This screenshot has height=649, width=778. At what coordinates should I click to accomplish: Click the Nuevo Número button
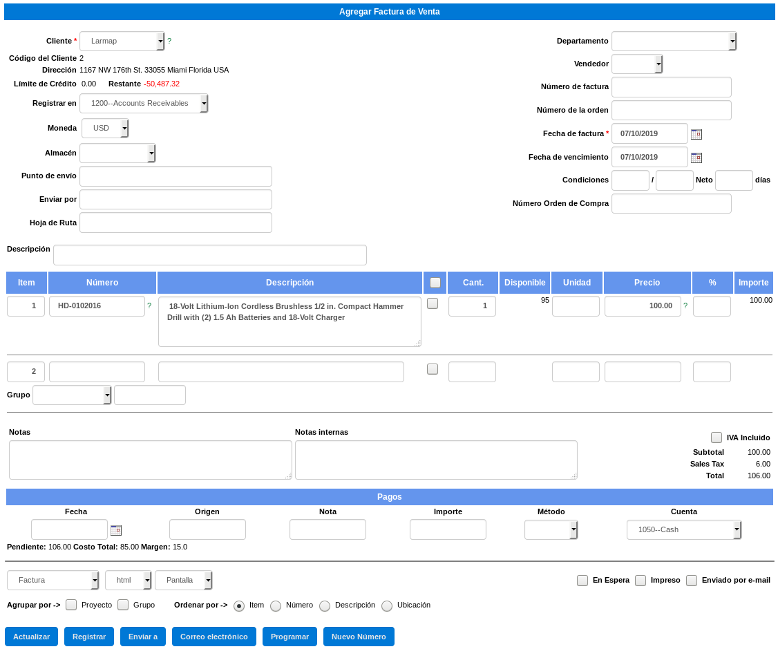point(359,637)
